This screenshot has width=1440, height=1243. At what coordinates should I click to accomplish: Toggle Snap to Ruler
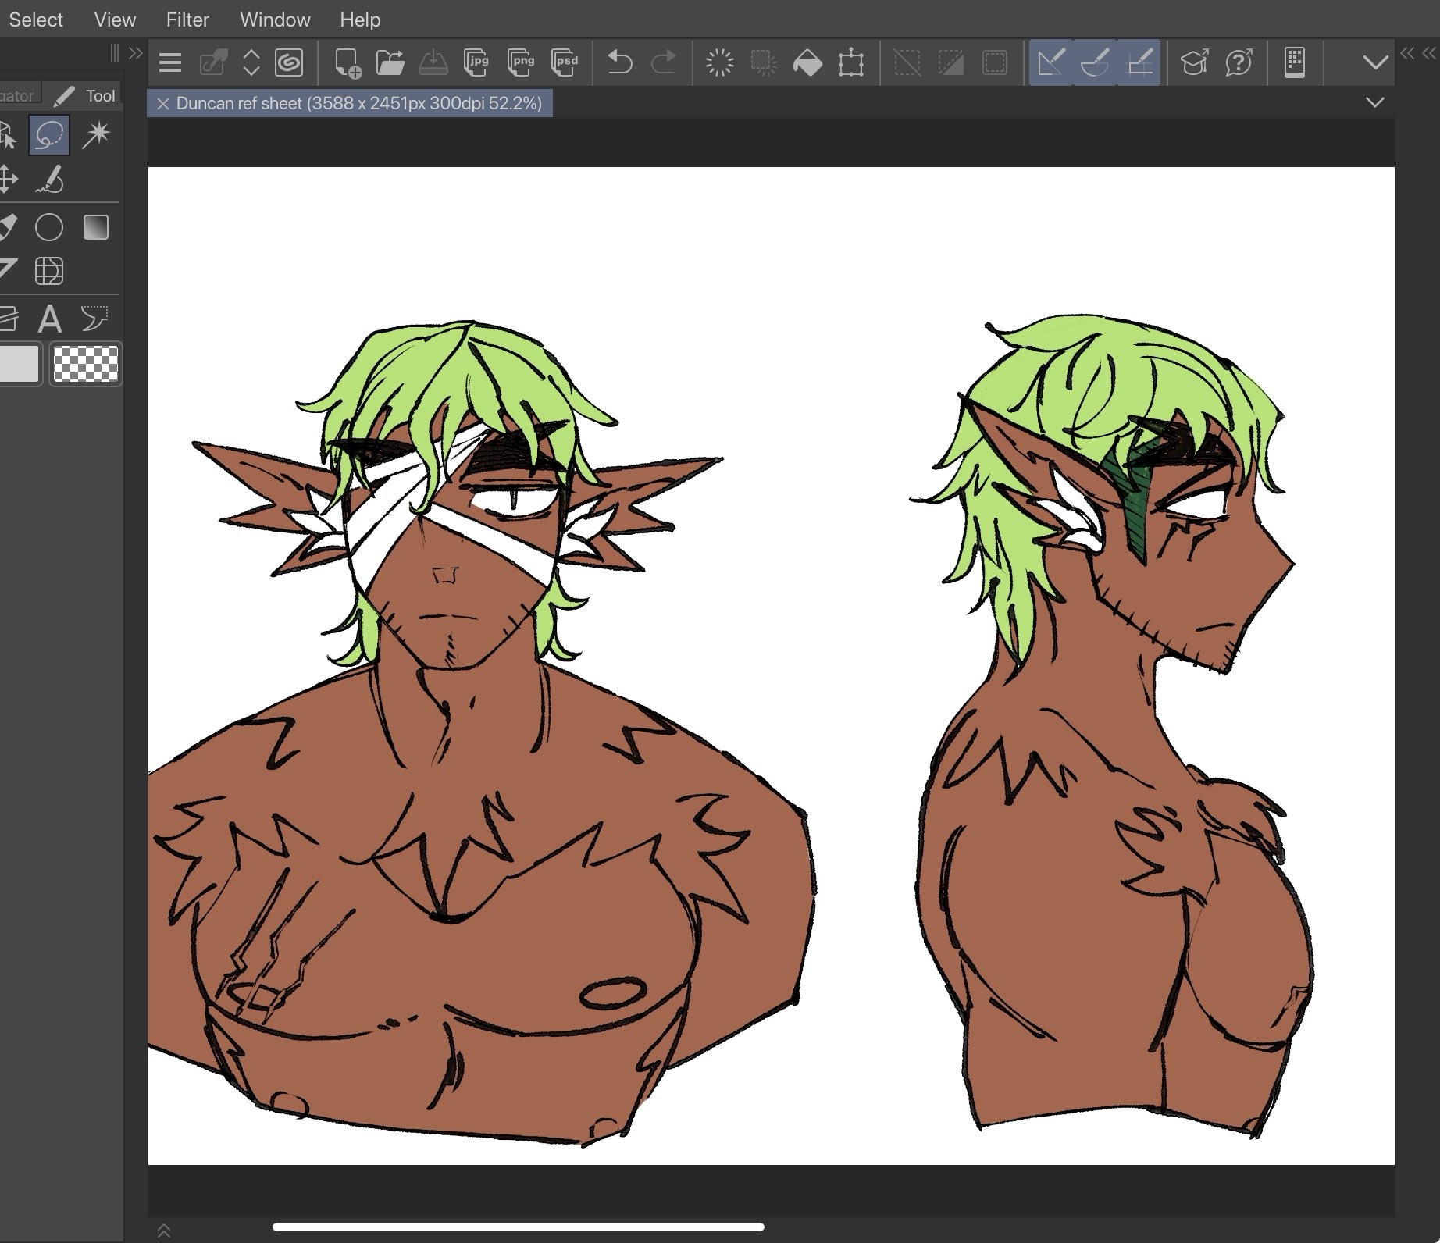click(1051, 62)
